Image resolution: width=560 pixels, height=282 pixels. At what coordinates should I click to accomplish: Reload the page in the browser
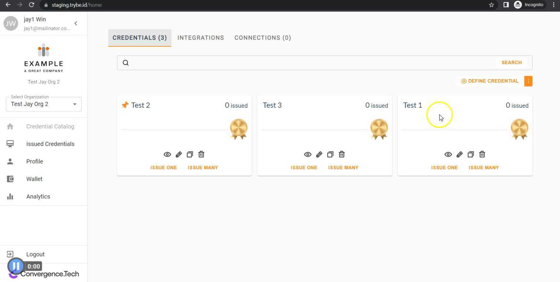[x=31, y=5]
